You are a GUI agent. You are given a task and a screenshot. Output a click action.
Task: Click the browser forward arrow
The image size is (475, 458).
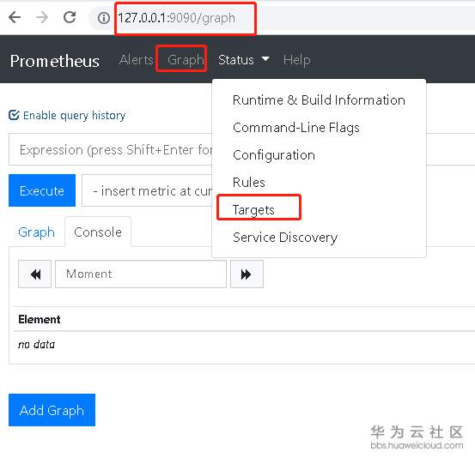(x=42, y=17)
